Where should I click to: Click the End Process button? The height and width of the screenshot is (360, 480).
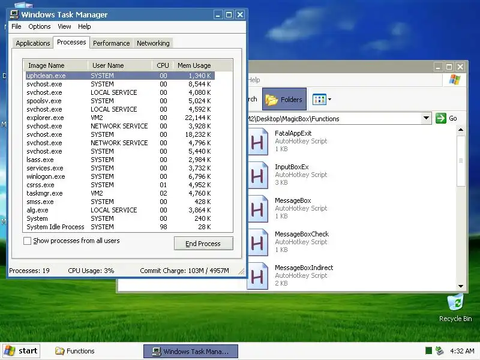pos(203,244)
